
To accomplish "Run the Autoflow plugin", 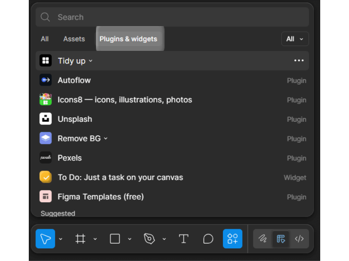I will 172,80.
